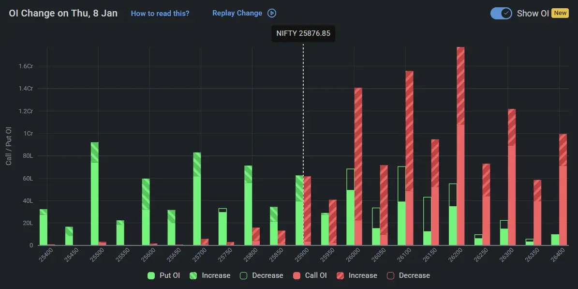The image size is (578, 289).
Task: Open the 'How to read this?' link
Action: [160, 13]
